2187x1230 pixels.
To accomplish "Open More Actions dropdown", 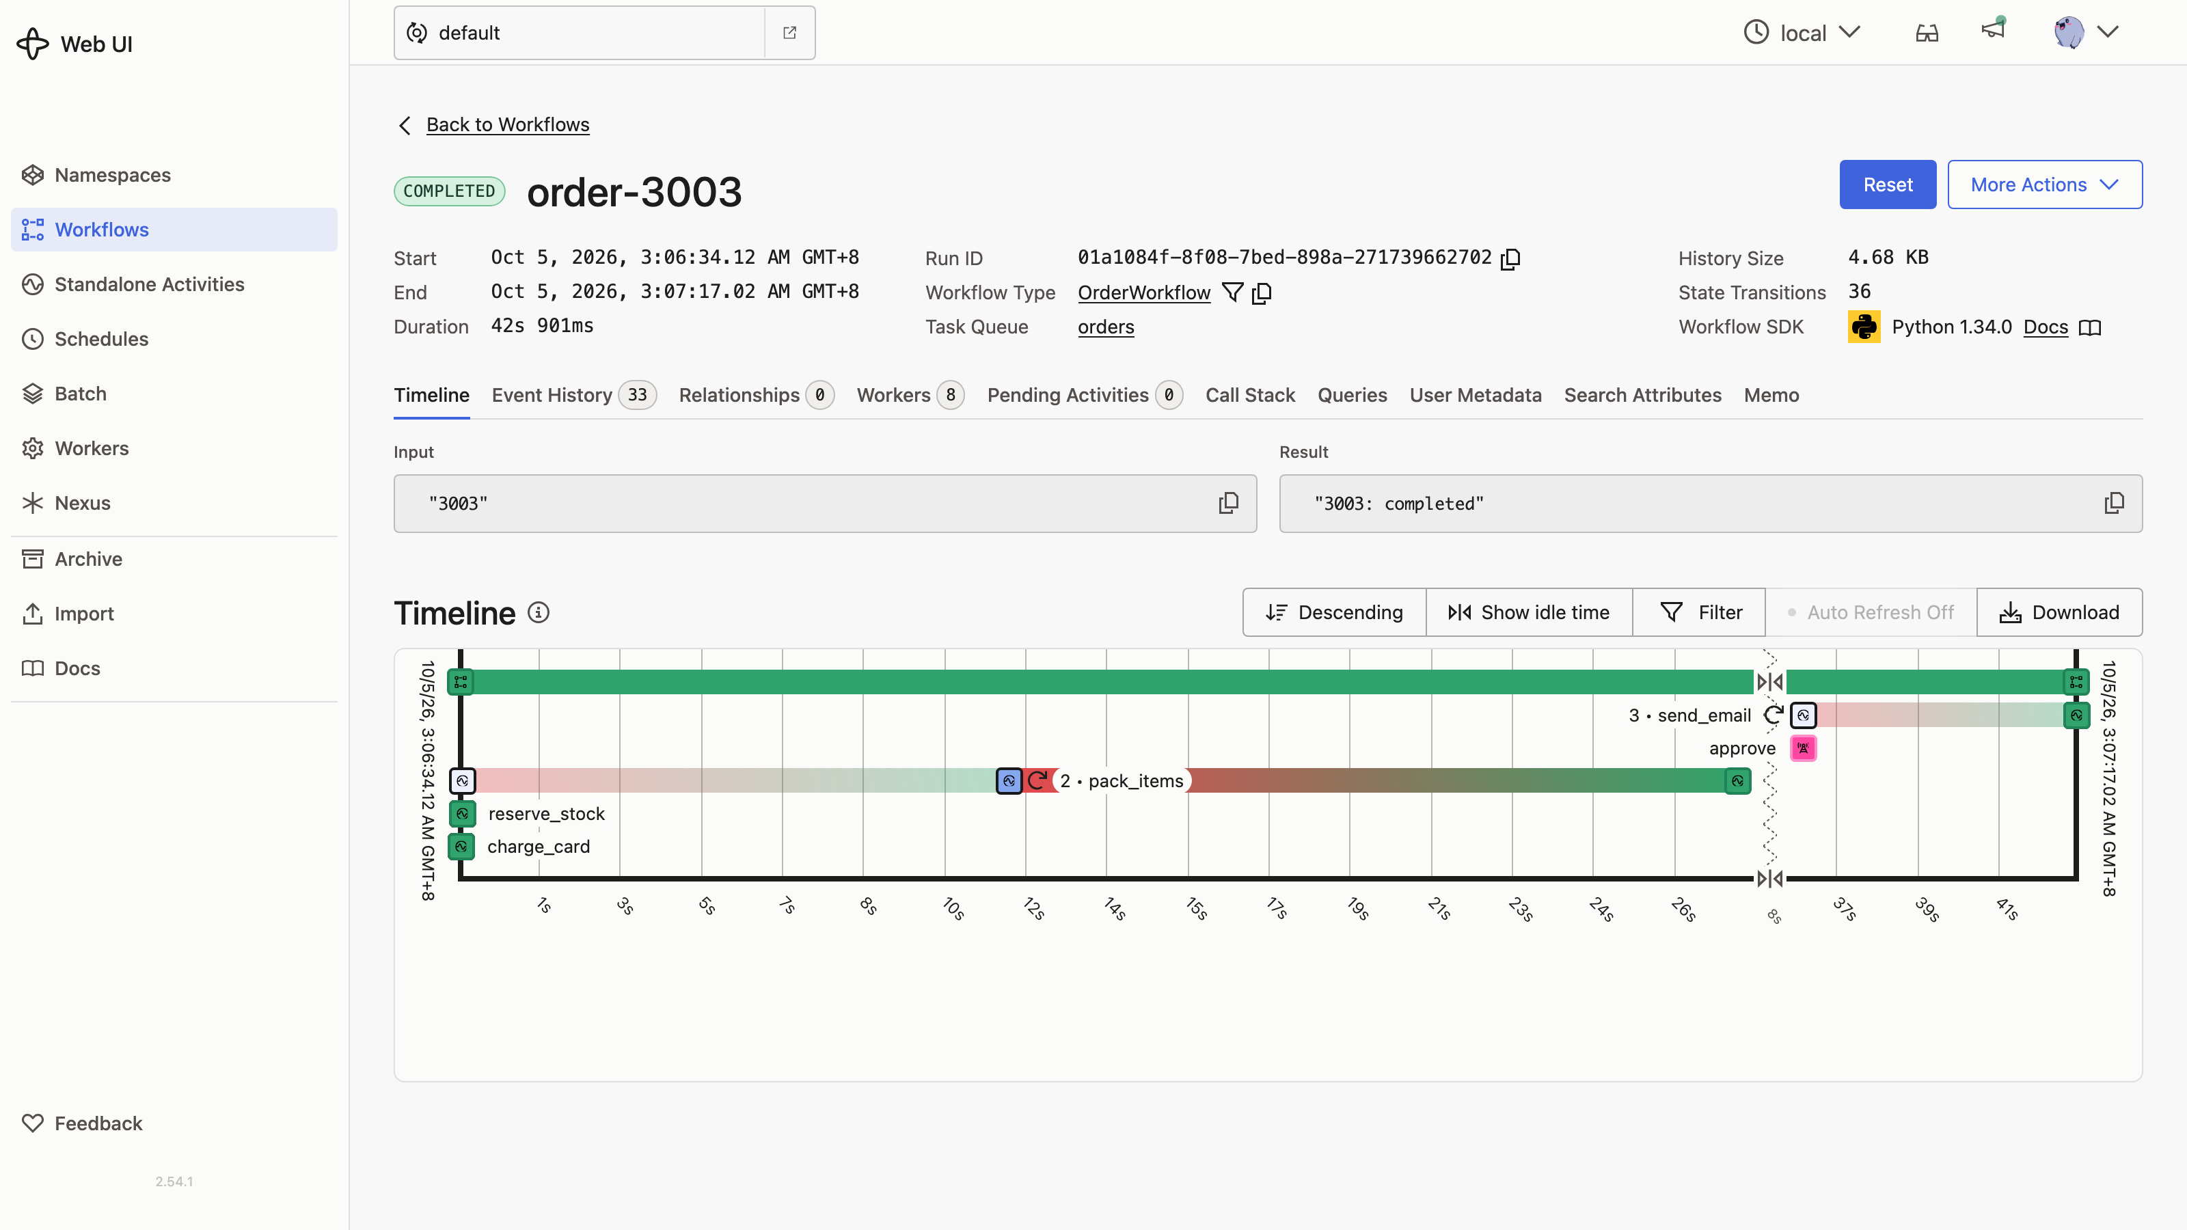I will [2044, 184].
